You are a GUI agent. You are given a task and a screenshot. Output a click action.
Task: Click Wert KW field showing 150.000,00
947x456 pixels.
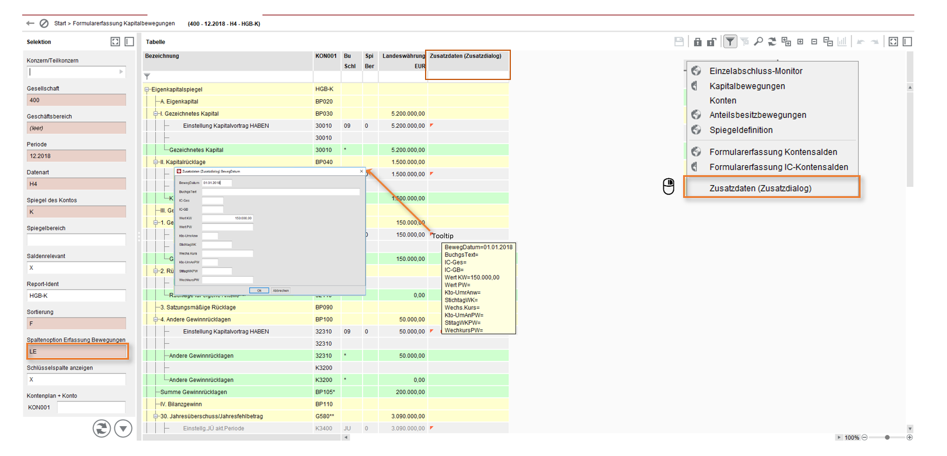pos(227,218)
